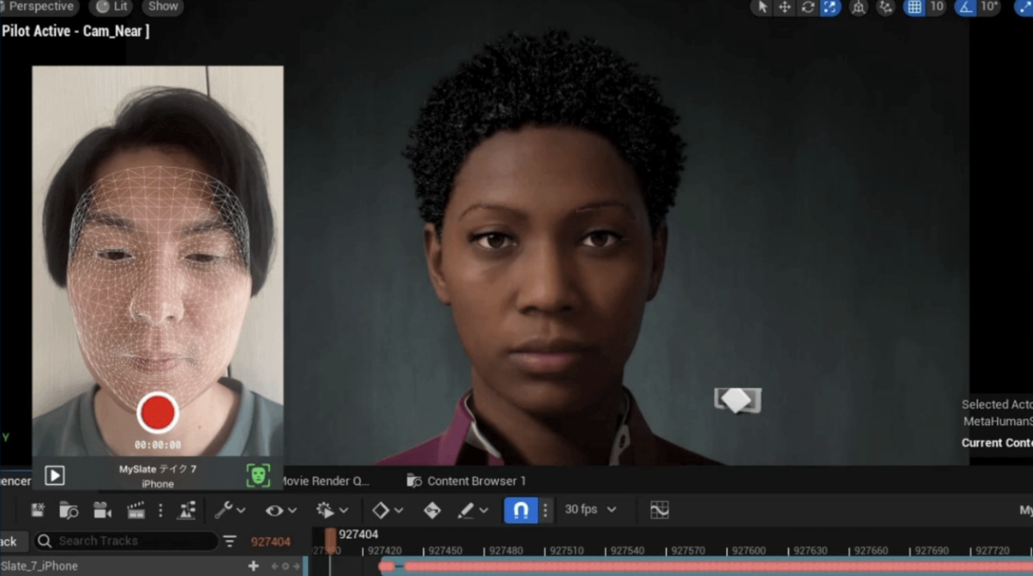Activate the Scale gizmo tool

(x=830, y=7)
